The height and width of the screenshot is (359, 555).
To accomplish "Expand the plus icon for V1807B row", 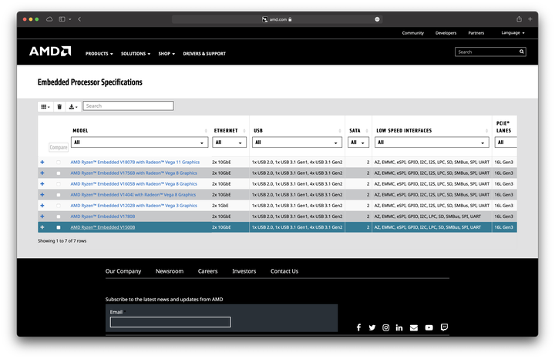I will click(x=42, y=162).
